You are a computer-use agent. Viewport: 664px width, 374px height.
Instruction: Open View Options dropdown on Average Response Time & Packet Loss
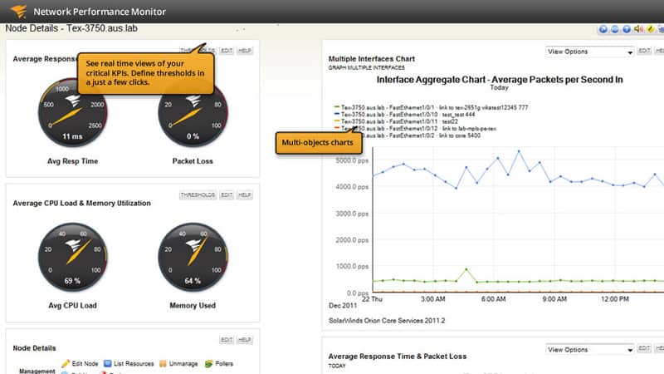tap(589, 349)
